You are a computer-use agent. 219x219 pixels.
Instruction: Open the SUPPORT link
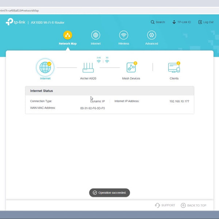pyautogui.click(x=165, y=205)
